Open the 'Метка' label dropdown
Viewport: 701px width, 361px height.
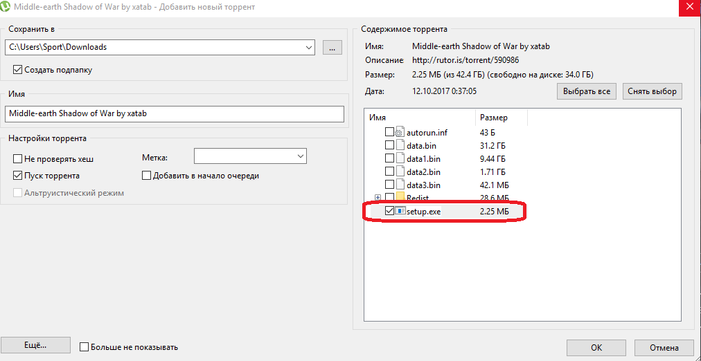(301, 156)
